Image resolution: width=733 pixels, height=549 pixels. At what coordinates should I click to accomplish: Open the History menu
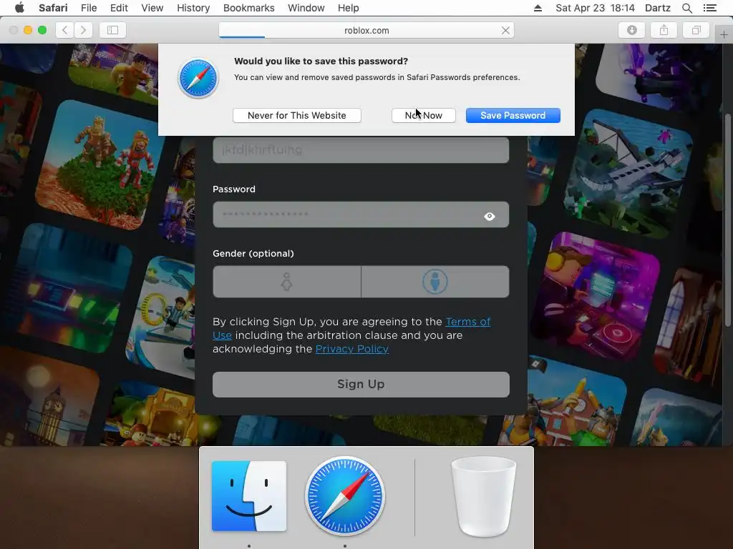193,8
